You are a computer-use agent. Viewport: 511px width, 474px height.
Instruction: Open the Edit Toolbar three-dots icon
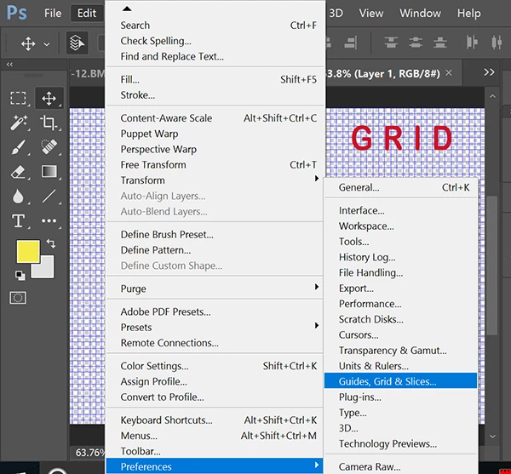(x=49, y=221)
